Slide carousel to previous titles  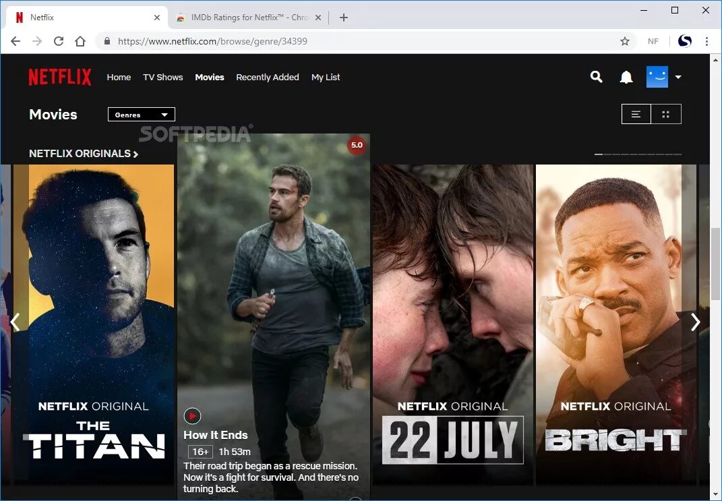coord(16,322)
